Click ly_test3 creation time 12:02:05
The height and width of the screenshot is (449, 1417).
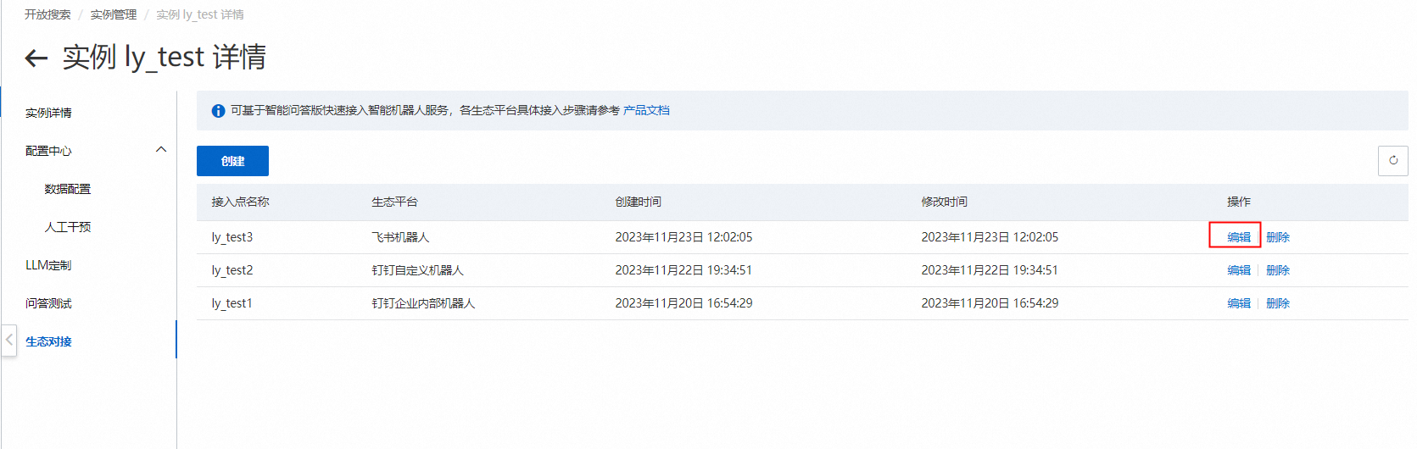pos(683,237)
